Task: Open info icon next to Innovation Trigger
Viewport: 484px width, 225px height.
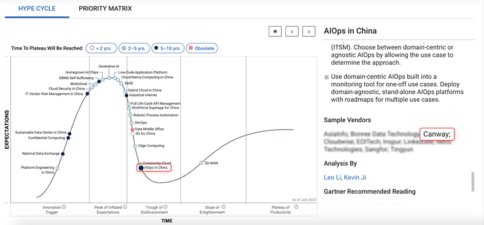Action: (64, 207)
